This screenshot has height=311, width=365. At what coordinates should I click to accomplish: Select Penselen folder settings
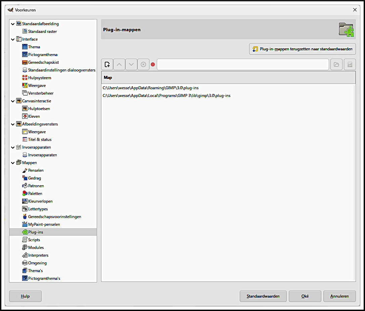[36, 170]
